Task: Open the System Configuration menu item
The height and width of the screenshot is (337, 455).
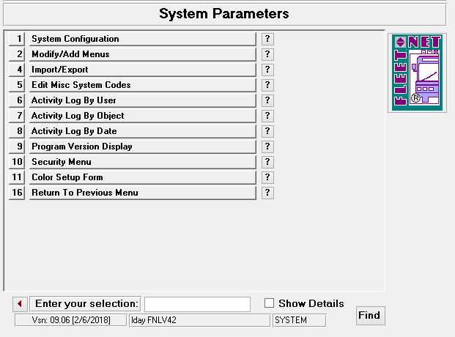Action: tap(142, 39)
